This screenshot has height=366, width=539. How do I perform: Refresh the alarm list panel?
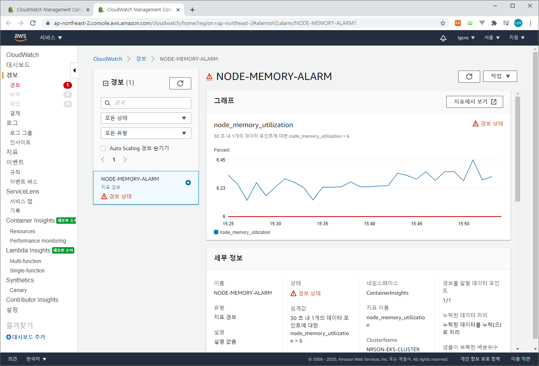(180, 83)
